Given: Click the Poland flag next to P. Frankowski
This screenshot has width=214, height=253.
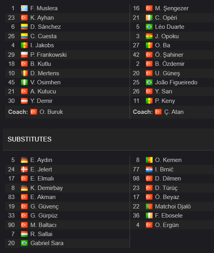Looking at the screenshot, I should point(24,55).
